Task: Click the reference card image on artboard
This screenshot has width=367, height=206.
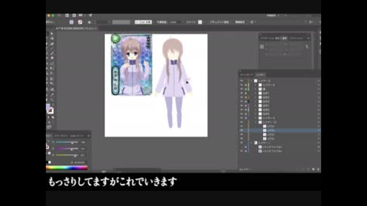Action: (132, 65)
